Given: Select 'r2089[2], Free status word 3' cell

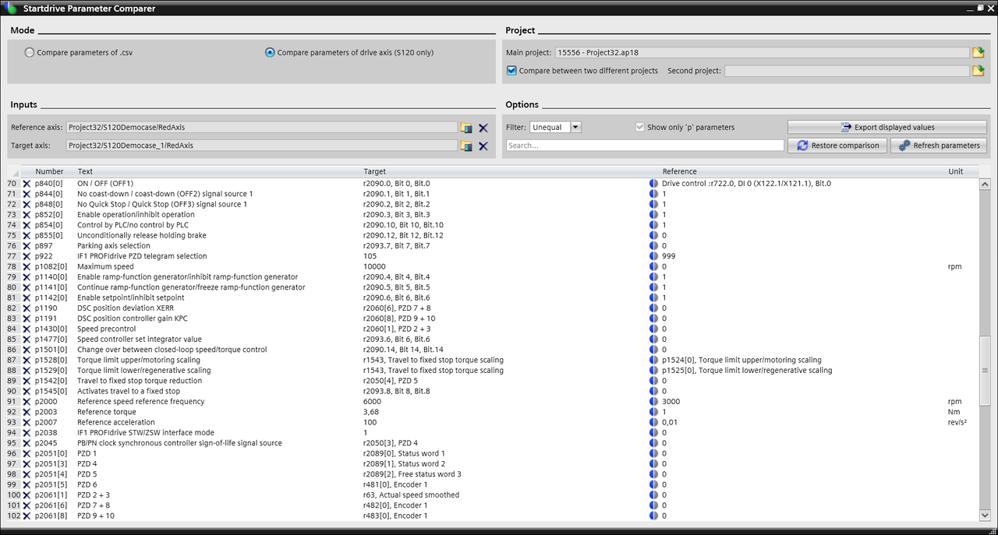Looking at the screenshot, I should click(x=412, y=474).
